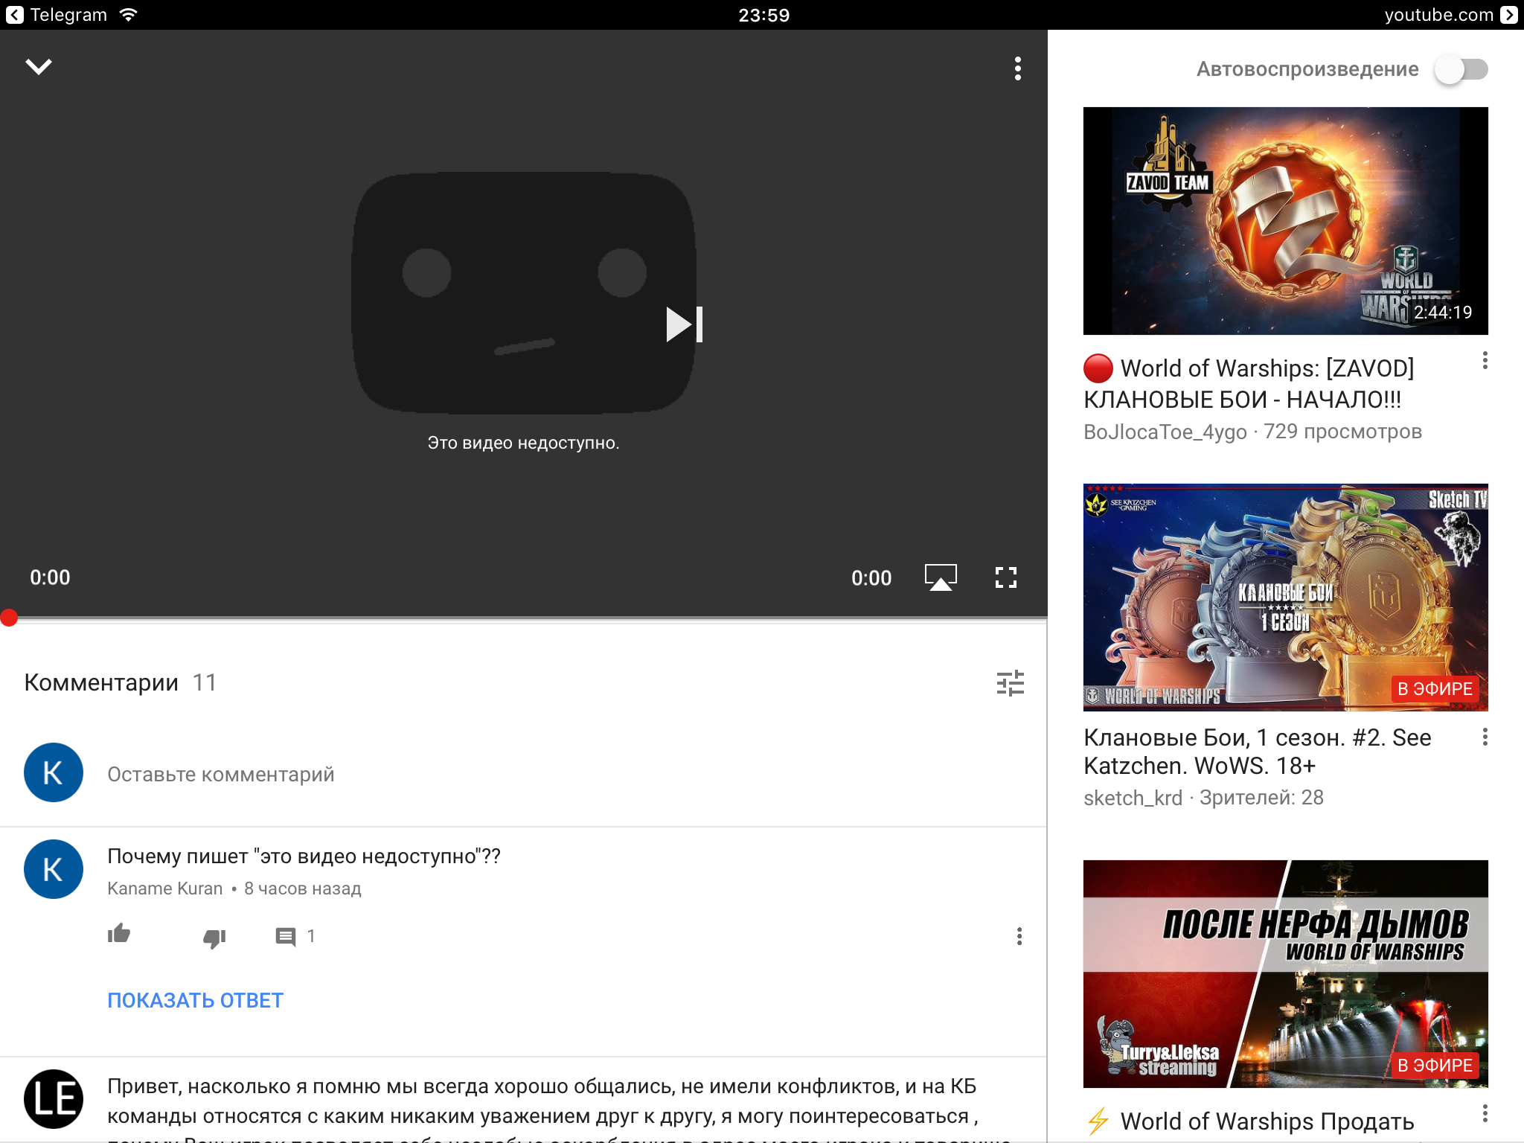Tap the AirPlay cast icon
The image size is (1524, 1143).
pos(941,577)
